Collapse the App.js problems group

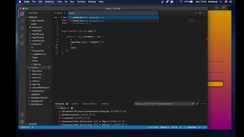(62, 108)
